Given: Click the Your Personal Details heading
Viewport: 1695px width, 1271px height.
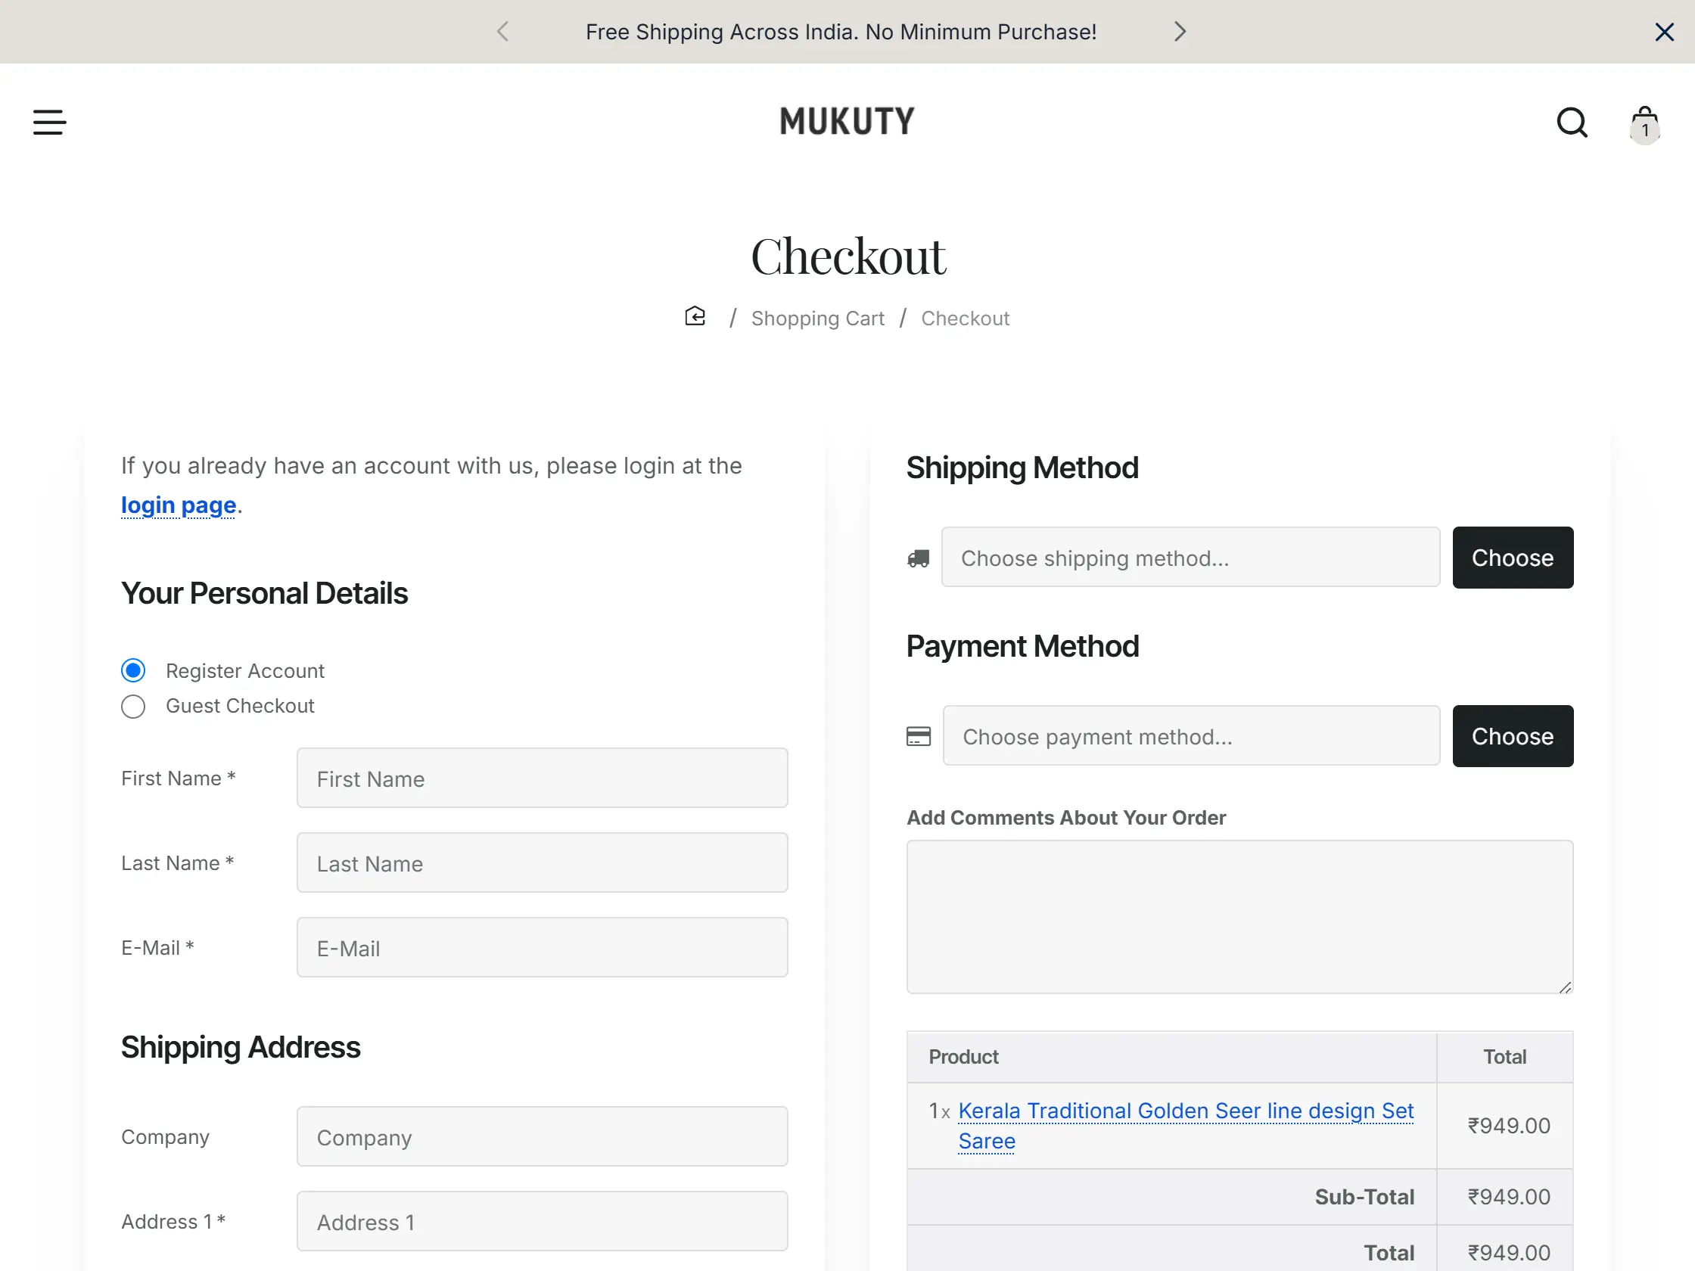Looking at the screenshot, I should pos(264,594).
